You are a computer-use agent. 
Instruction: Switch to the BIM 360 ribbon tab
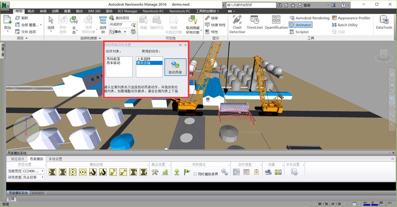point(95,11)
